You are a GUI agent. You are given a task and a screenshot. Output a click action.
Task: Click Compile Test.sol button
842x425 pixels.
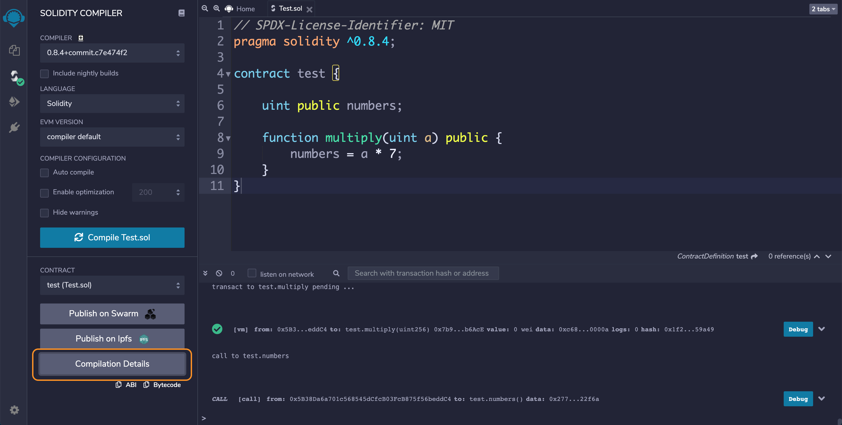112,237
